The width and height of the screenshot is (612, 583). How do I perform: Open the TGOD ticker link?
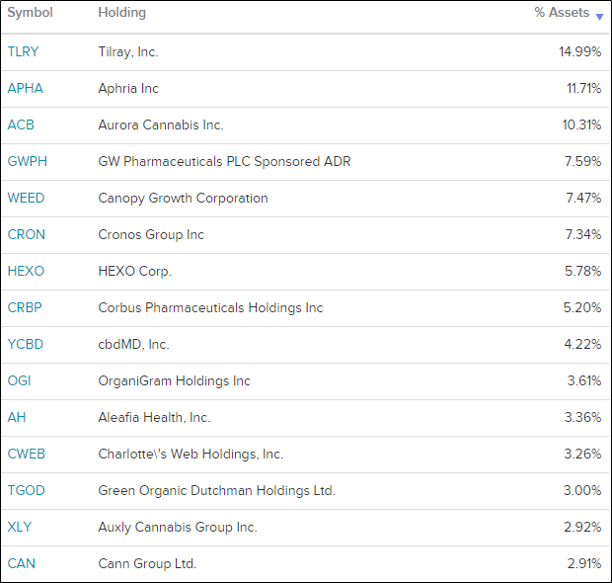[26, 490]
